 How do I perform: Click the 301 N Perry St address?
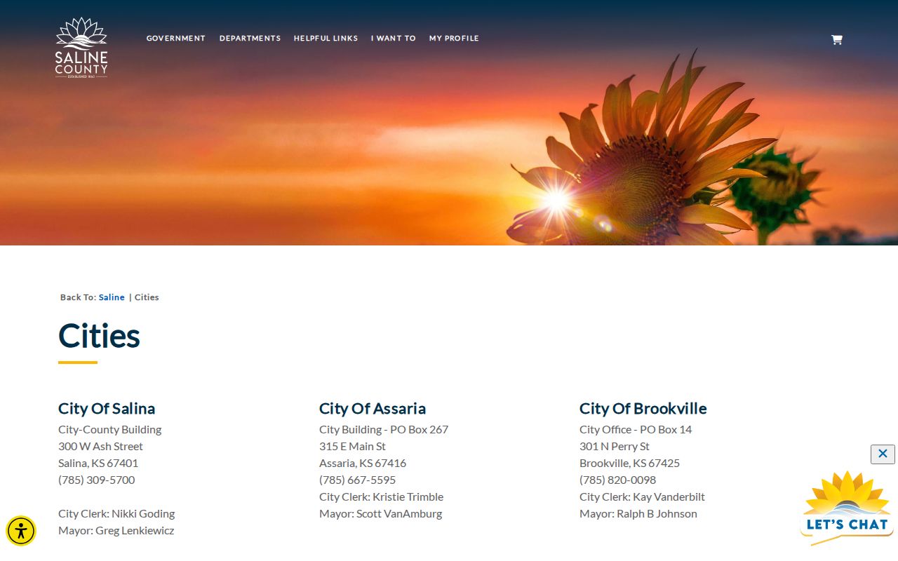coord(615,446)
